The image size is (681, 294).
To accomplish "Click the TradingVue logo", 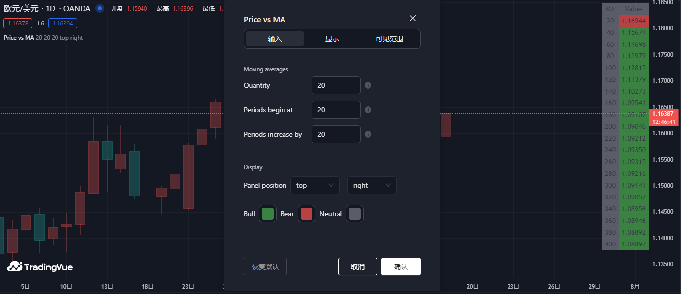I will coord(40,267).
